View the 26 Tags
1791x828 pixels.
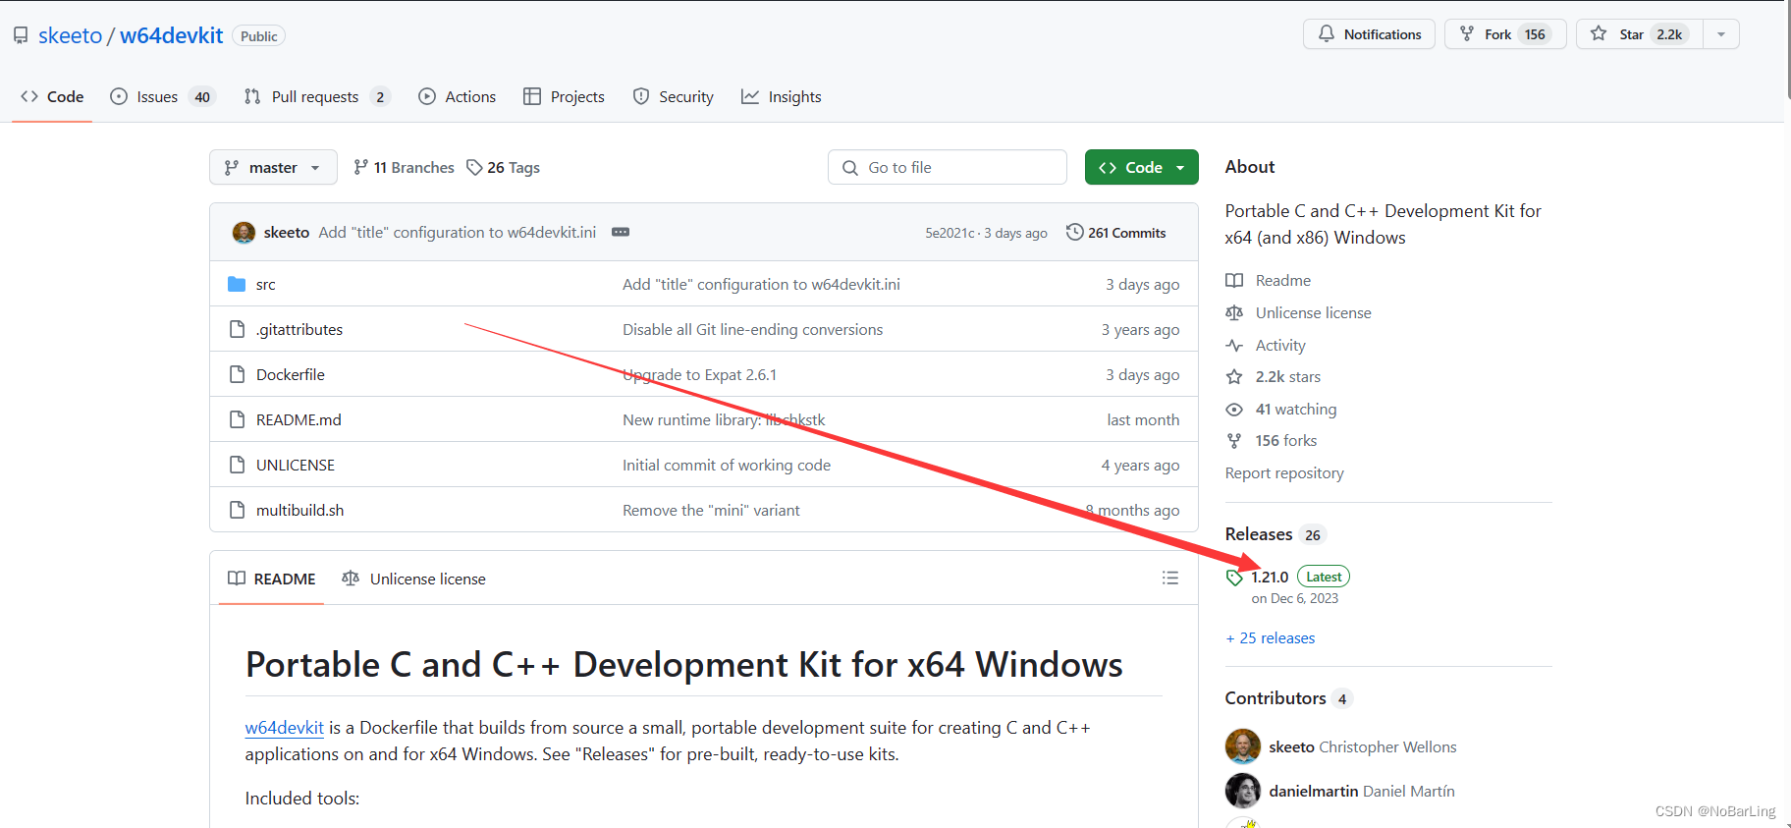click(503, 167)
